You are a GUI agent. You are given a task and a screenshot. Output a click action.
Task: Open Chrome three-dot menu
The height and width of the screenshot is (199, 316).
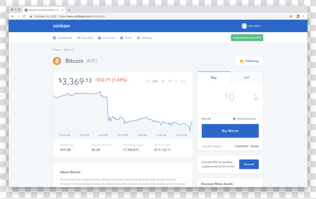coord(303,16)
